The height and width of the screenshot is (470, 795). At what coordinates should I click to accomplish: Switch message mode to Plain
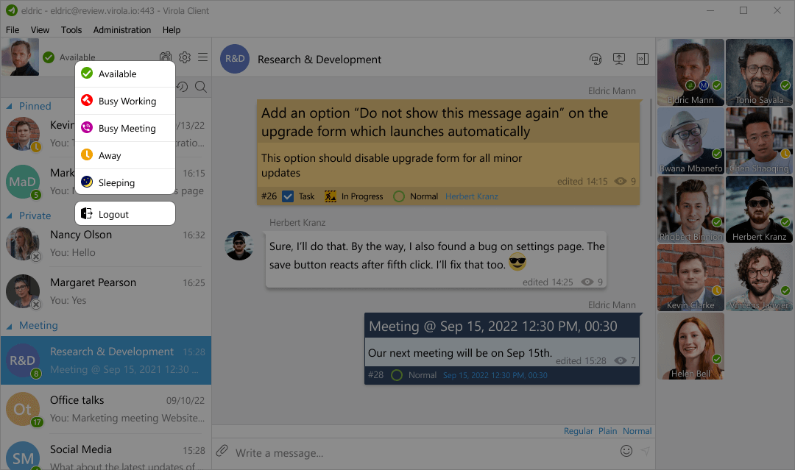[607, 430]
